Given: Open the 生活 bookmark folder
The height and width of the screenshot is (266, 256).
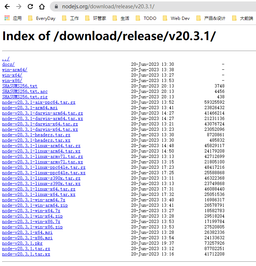Looking at the screenshot, I should click(121, 18).
